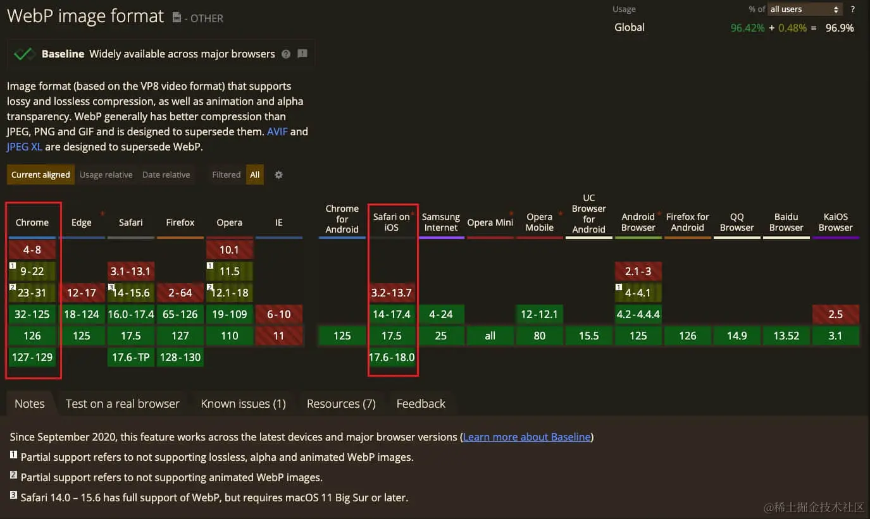870x519 pixels.
Task: Follow the AVIF link
Action: pos(277,132)
